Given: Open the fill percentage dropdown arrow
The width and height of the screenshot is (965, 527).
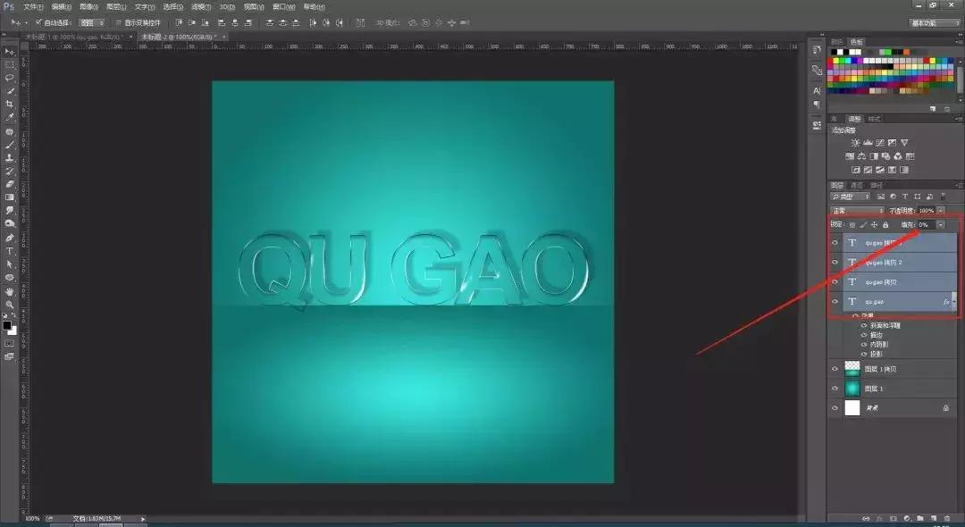Looking at the screenshot, I should click(x=941, y=225).
